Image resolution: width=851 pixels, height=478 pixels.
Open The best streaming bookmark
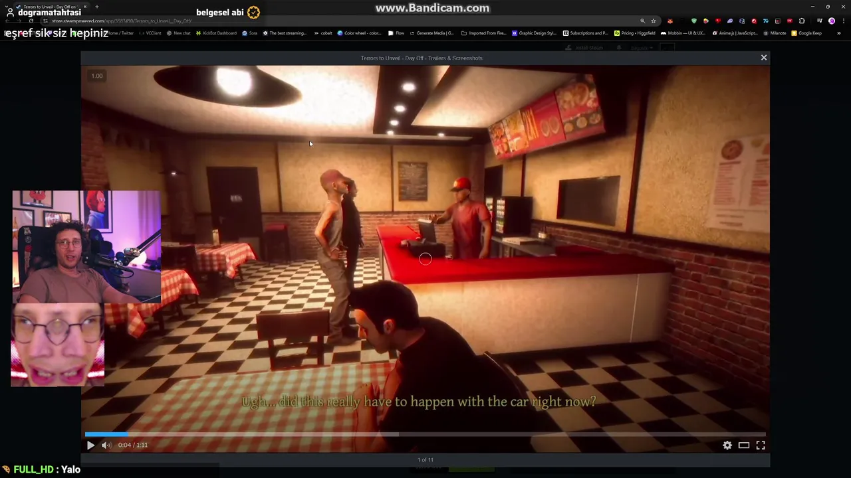(285, 33)
